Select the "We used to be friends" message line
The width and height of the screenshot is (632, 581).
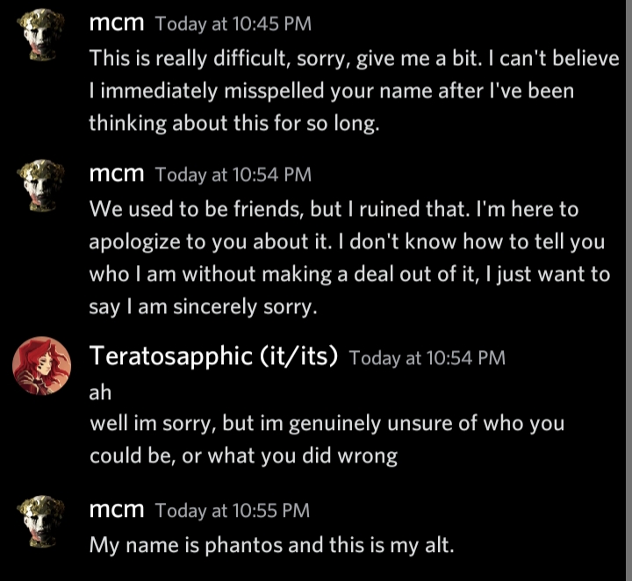334,210
